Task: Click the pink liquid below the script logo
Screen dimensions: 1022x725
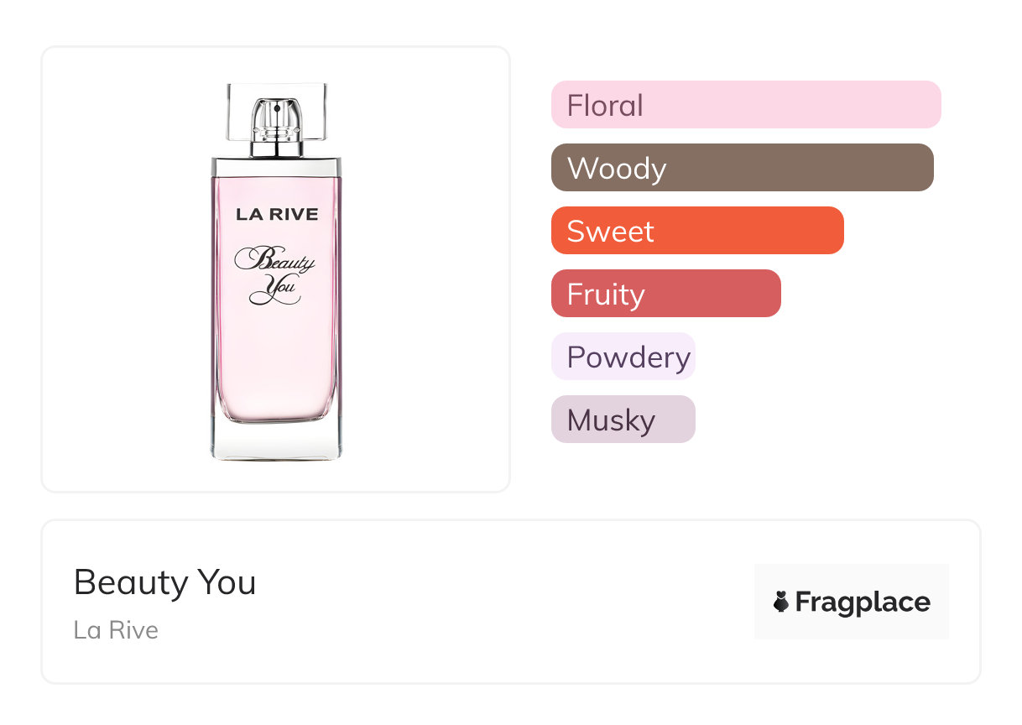Action: 276,361
